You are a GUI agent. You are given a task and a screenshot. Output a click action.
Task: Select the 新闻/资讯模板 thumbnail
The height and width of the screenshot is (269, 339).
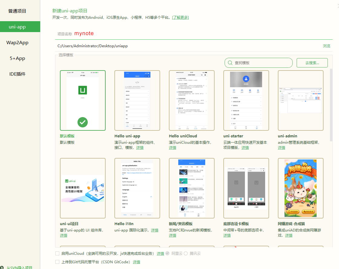[192, 188]
